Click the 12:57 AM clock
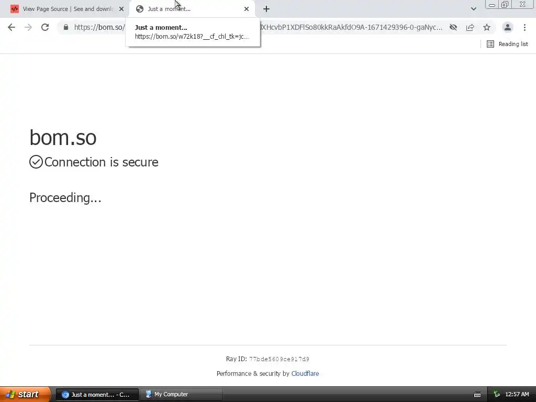Image resolution: width=536 pixels, height=402 pixels. coord(517,395)
